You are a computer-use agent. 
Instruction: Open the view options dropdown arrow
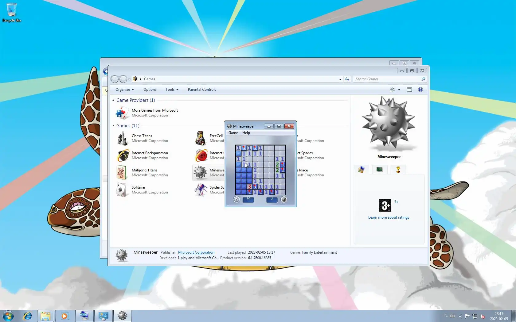(x=399, y=90)
